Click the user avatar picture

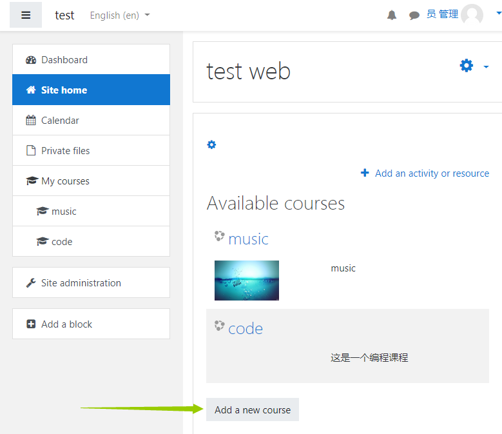(x=472, y=15)
